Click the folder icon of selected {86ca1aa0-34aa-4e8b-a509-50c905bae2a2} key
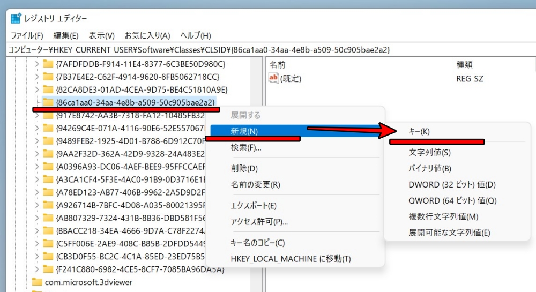 coord(48,102)
